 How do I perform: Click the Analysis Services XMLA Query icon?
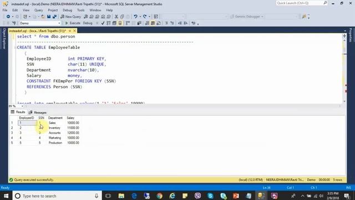(x=103, y=17)
